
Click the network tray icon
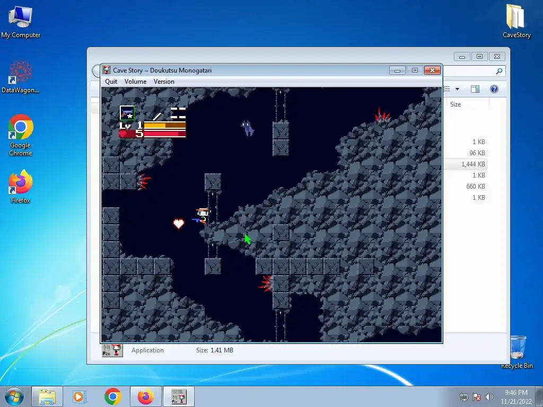463,397
